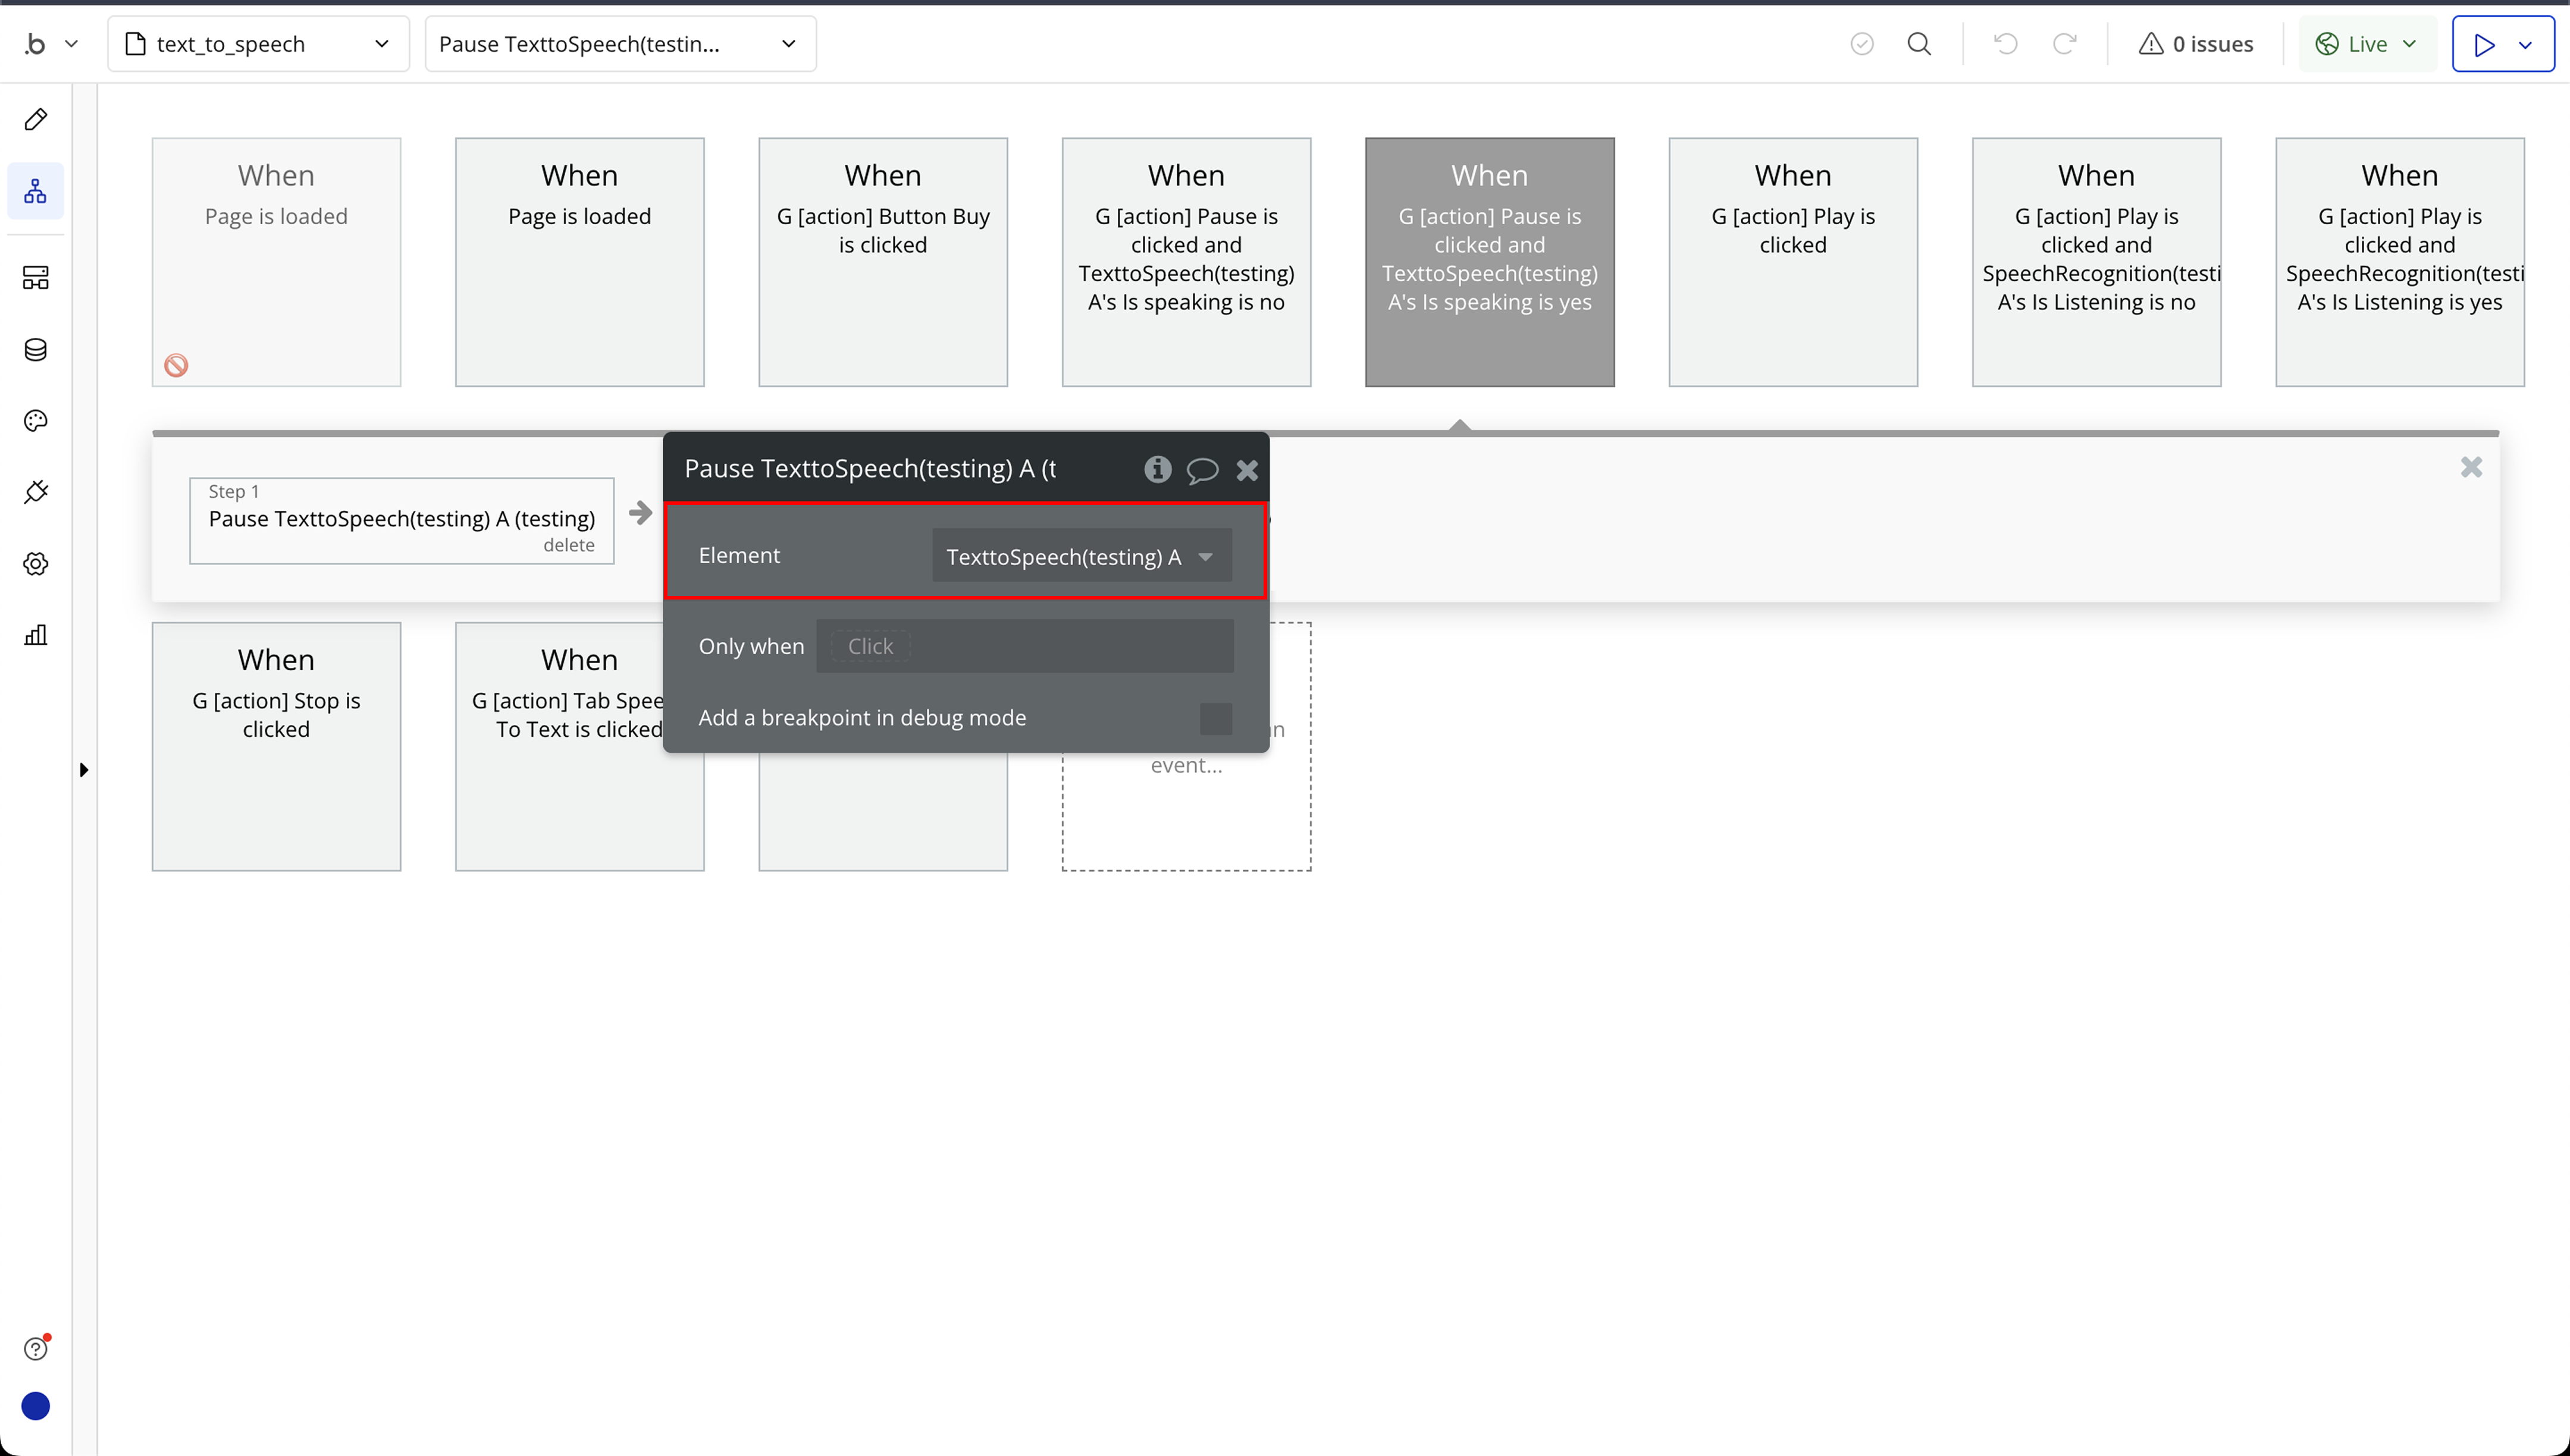
Task: Expand the sidebar with the arrow
Action: (84, 770)
